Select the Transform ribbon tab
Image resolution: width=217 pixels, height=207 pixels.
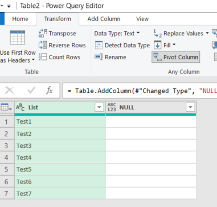point(58,19)
